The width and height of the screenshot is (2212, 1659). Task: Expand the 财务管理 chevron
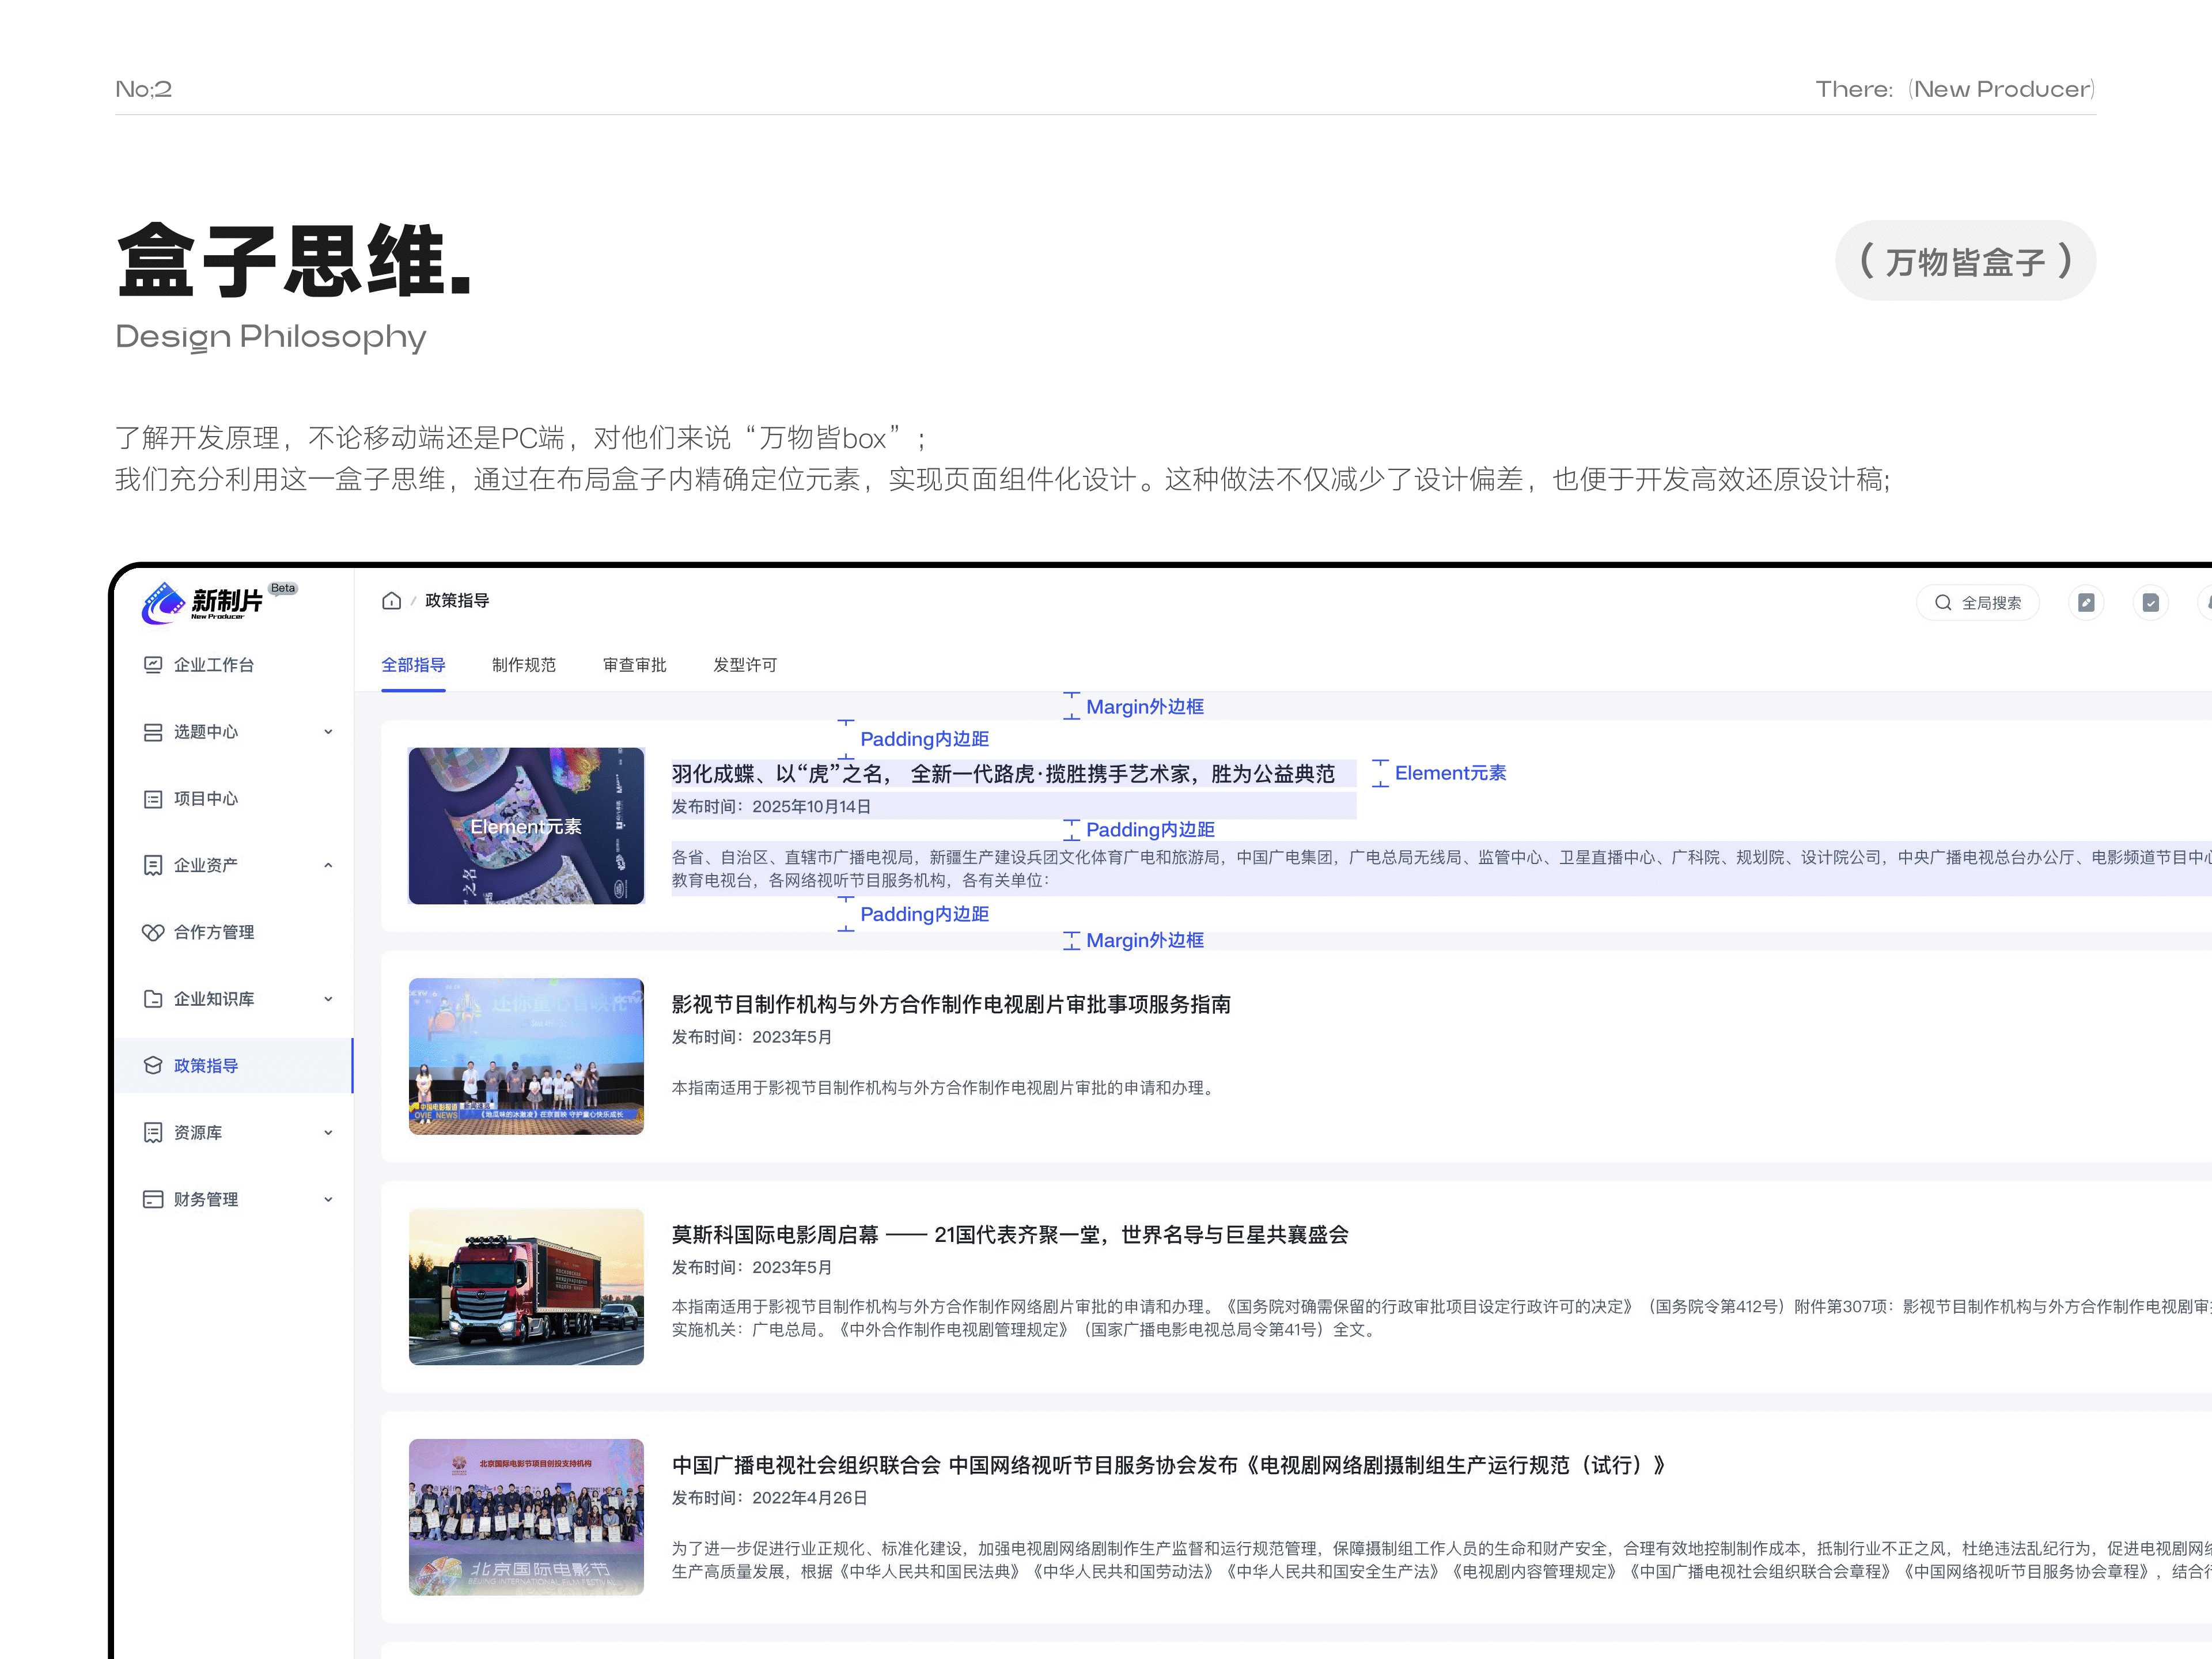[328, 1199]
